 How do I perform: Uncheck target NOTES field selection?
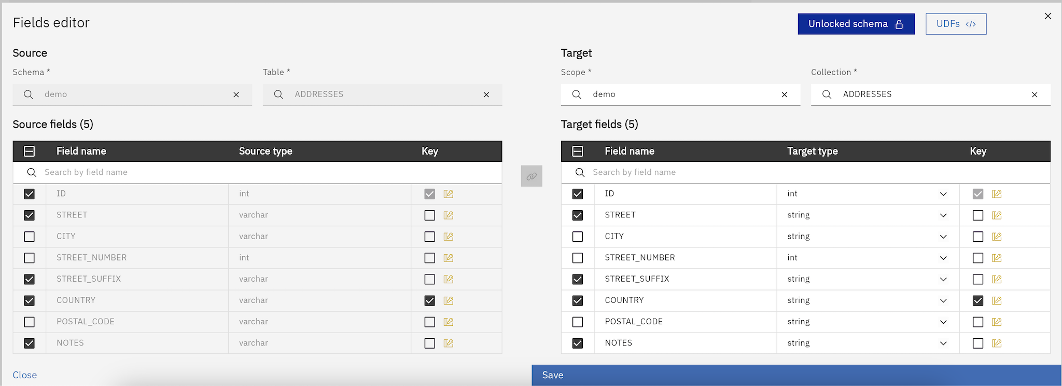[578, 343]
